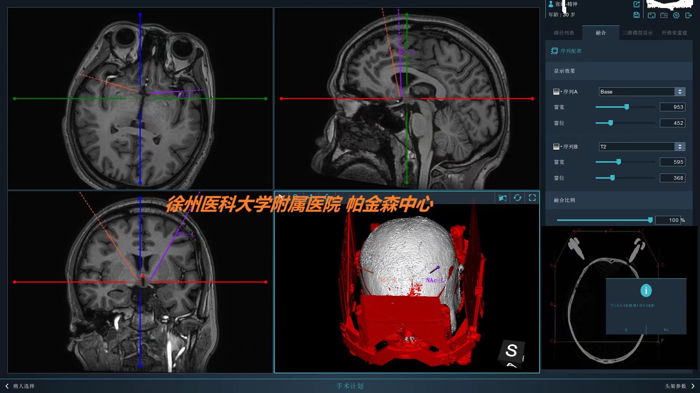Click the 年龄 : 30 岁 text

pos(562,15)
